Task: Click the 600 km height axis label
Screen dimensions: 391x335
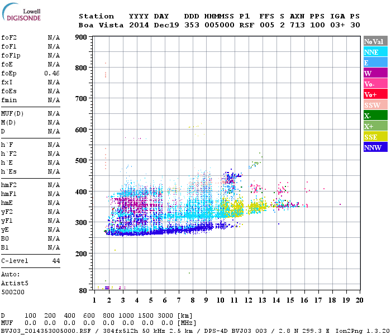Action: (81, 130)
